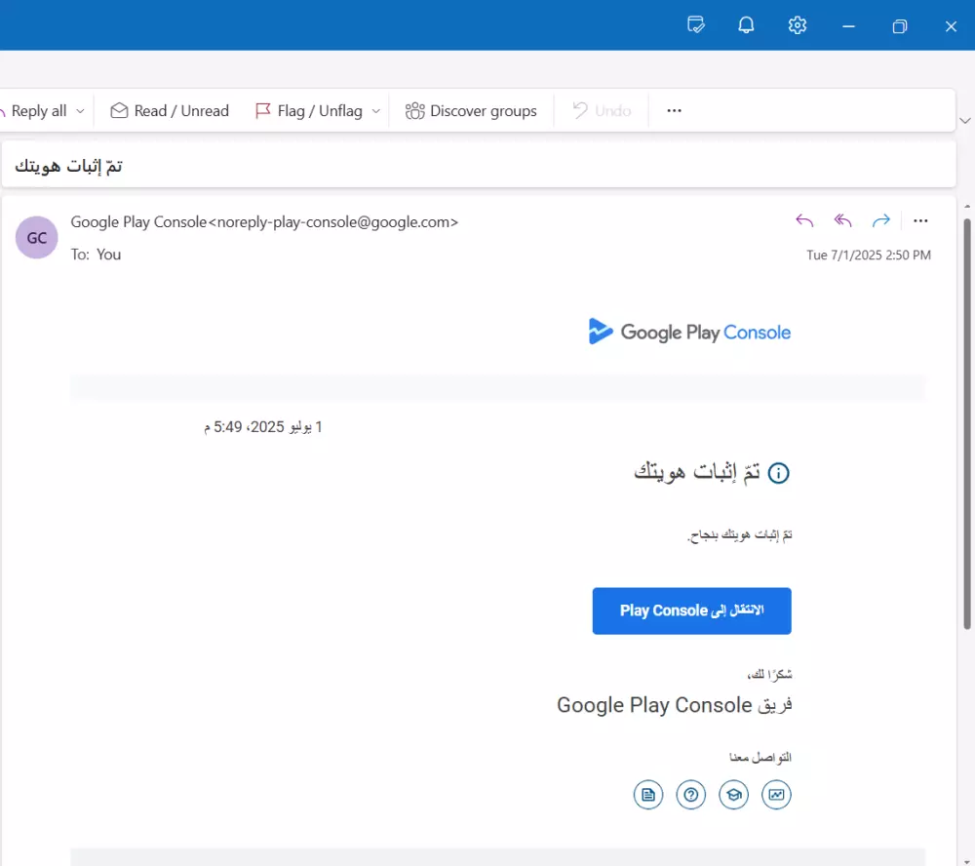The width and height of the screenshot is (975, 866).
Task: Open the document icon under التواصل معنا
Action: pos(648,795)
